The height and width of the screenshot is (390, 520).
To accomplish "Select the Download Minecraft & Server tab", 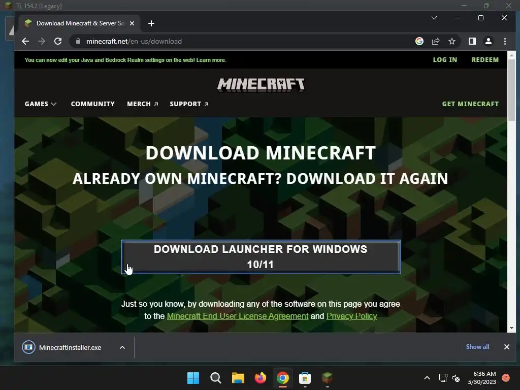I will click(80, 23).
